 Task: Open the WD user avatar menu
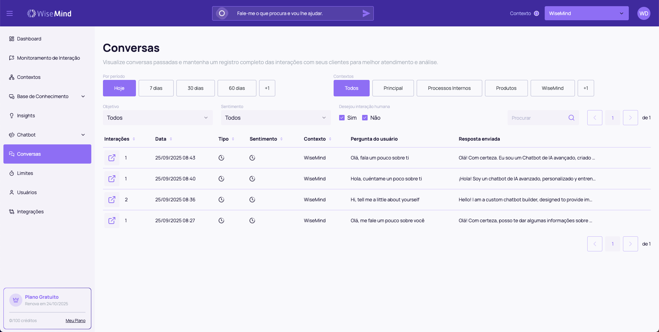click(644, 13)
